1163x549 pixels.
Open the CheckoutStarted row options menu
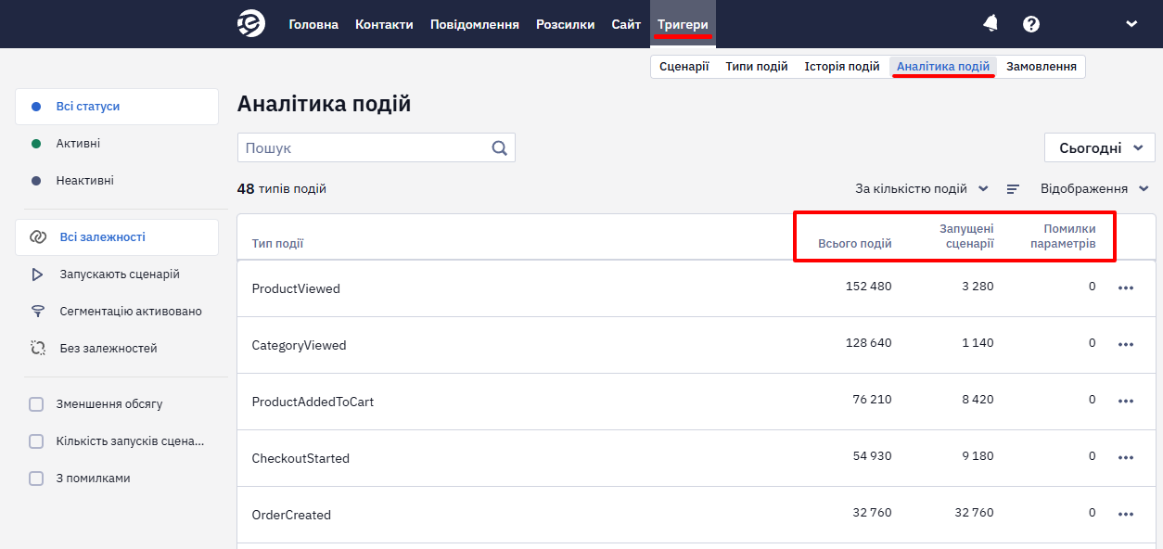1126,458
